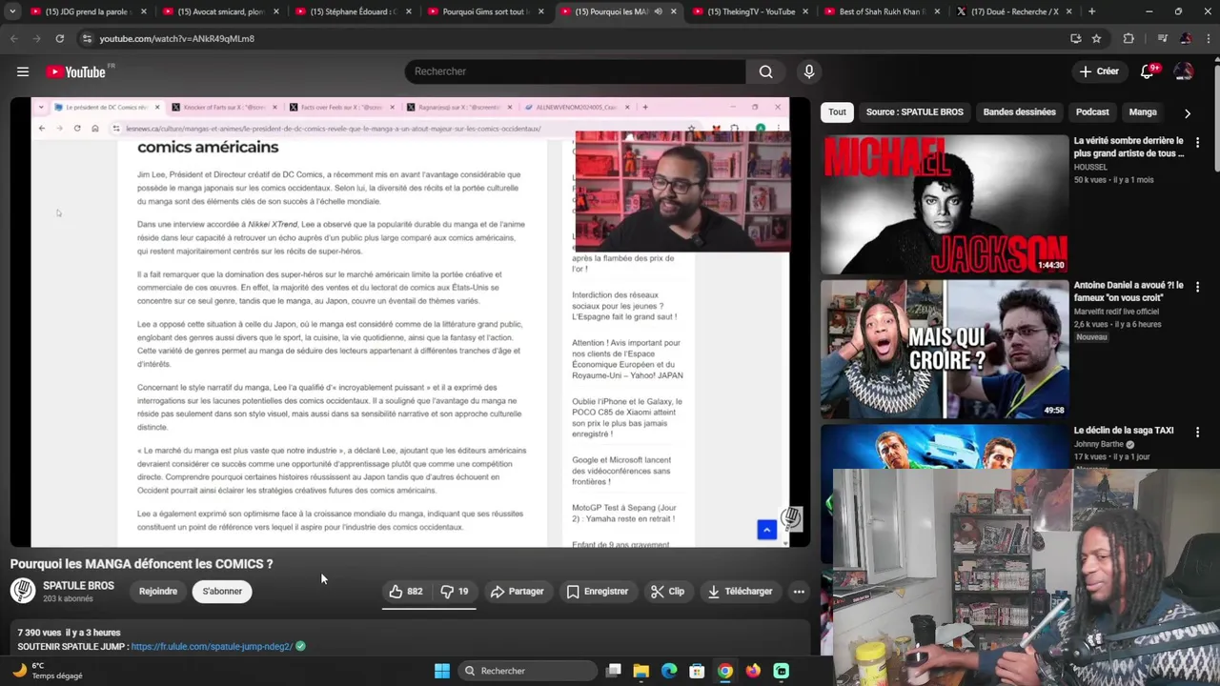Open Antoine Daniel a avoué video title
Screen dimensions: 1220x686
(x=1128, y=292)
